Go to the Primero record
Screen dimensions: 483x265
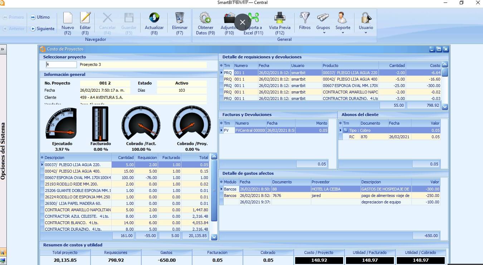[x=14, y=17]
